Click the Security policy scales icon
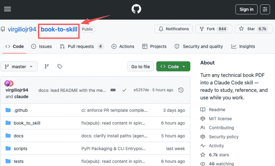Image resolution: width=275 pixels, height=166 pixels. point(203,137)
